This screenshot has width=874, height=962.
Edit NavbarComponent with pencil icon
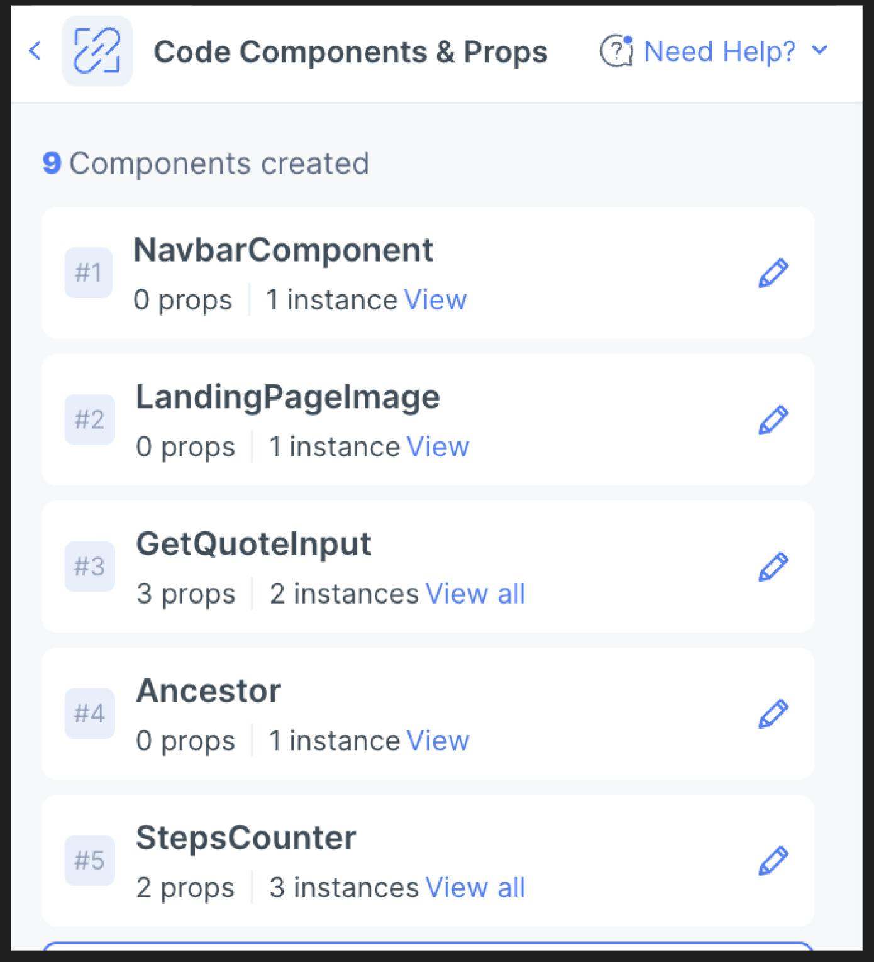773,273
